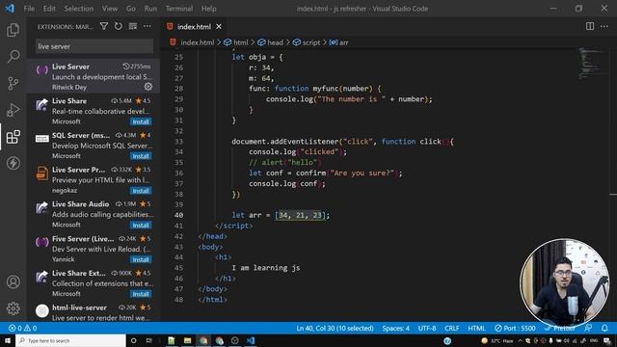617x347 pixels.
Task: Click the 'I am learning js' text line
Action: [x=266, y=268]
